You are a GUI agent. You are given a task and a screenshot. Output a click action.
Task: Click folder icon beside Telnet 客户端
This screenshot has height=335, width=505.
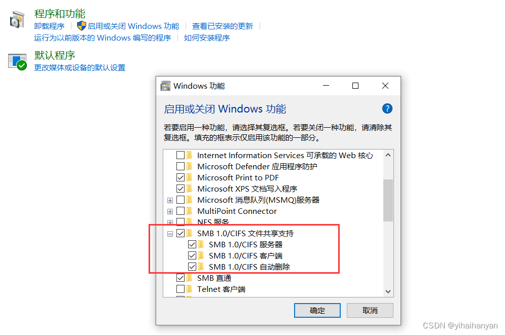tap(190, 289)
